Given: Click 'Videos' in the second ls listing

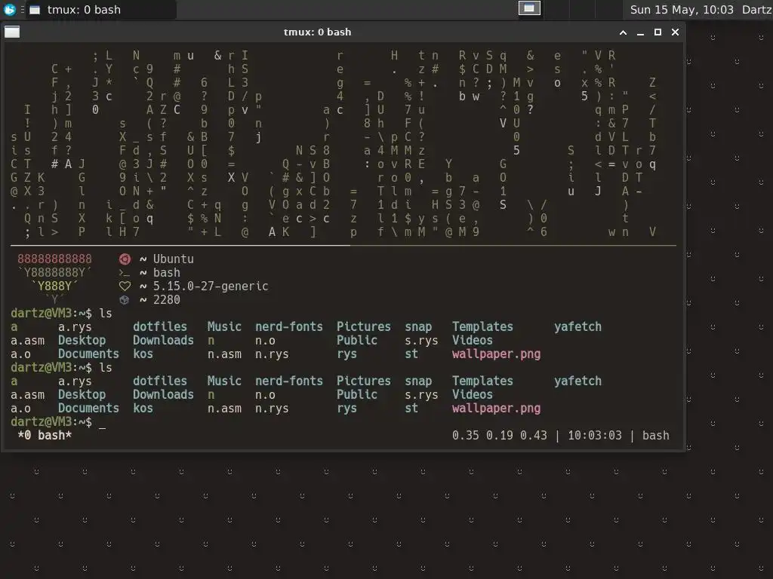Looking at the screenshot, I should tap(473, 394).
